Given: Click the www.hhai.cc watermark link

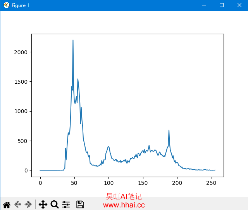Looking at the screenshot, I should pyautogui.click(x=124, y=205).
